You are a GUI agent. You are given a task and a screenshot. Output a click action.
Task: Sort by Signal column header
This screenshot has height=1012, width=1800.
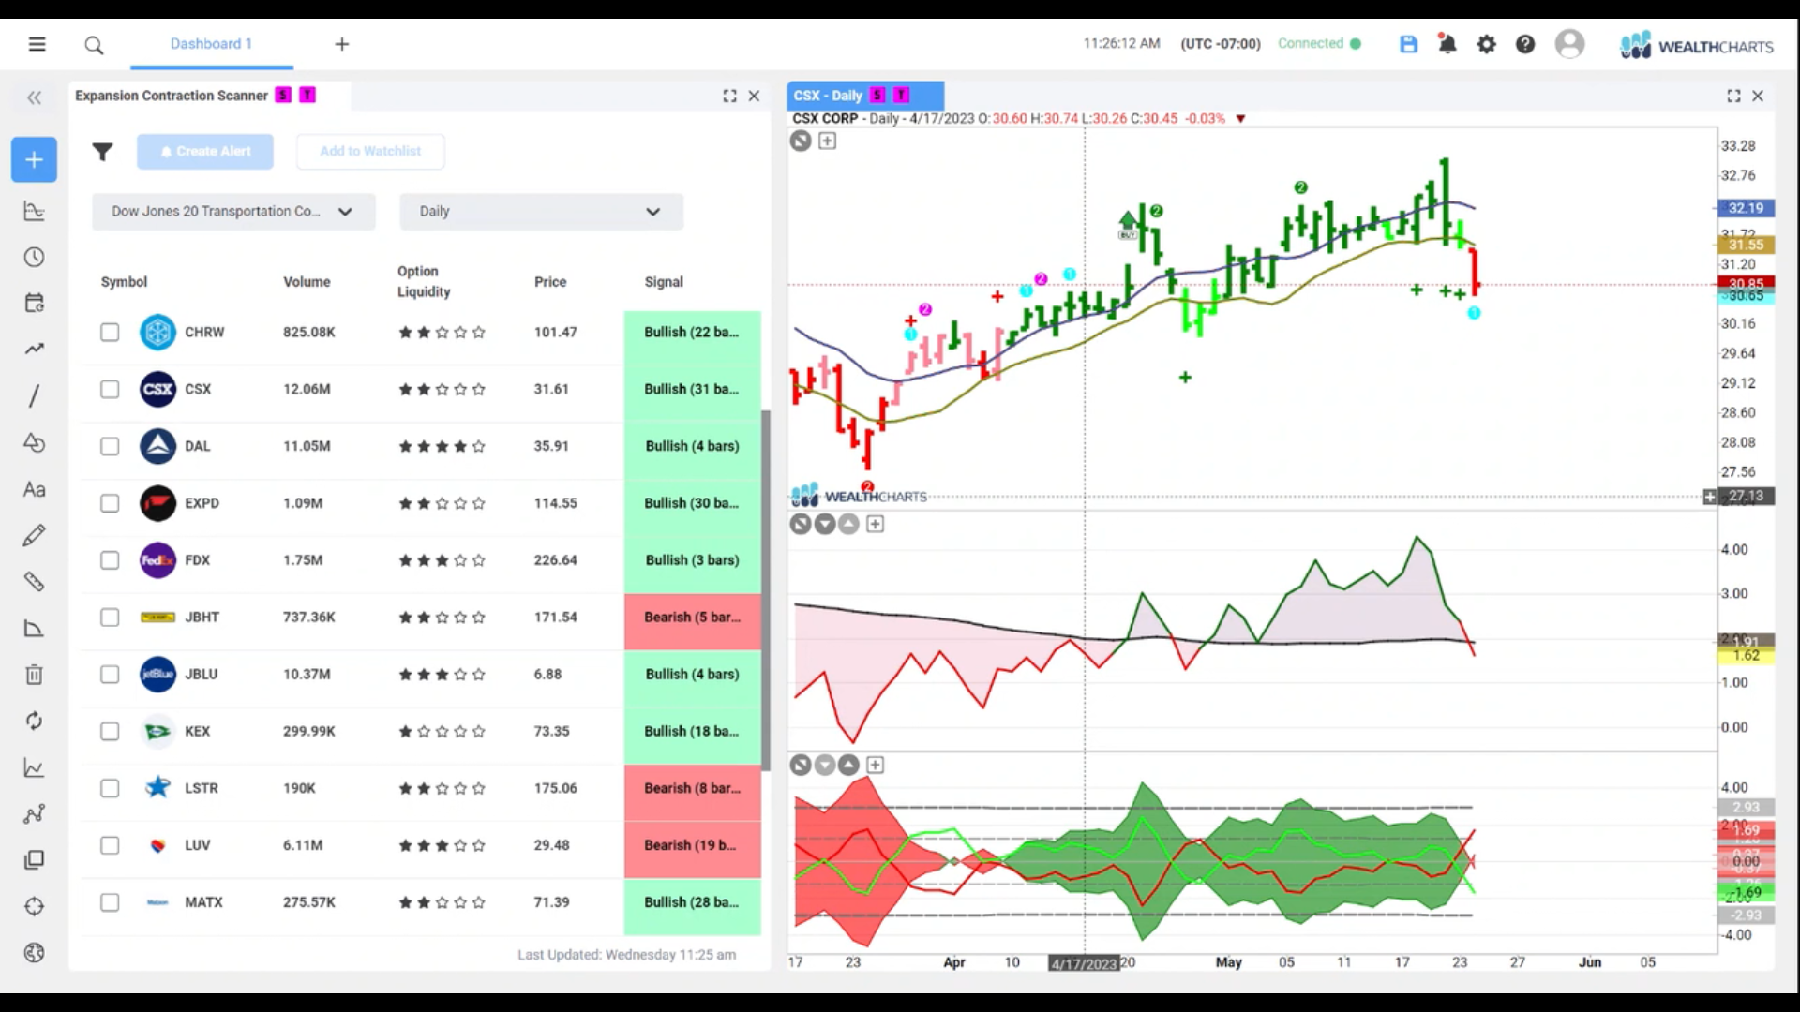(664, 282)
